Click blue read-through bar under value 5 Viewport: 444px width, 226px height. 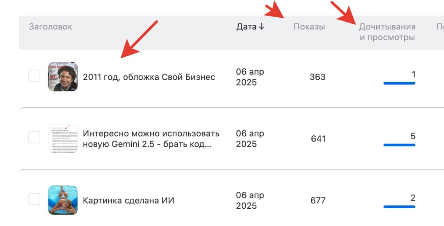[x=399, y=145]
